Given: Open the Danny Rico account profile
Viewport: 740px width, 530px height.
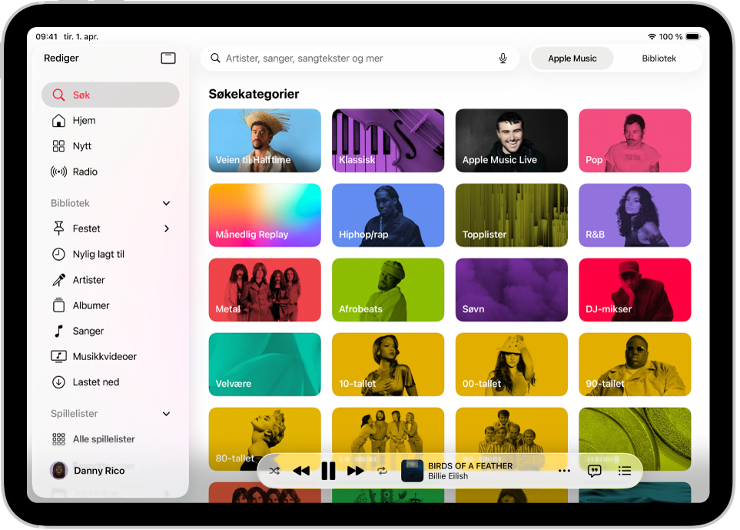Looking at the screenshot, I should [88, 471].
